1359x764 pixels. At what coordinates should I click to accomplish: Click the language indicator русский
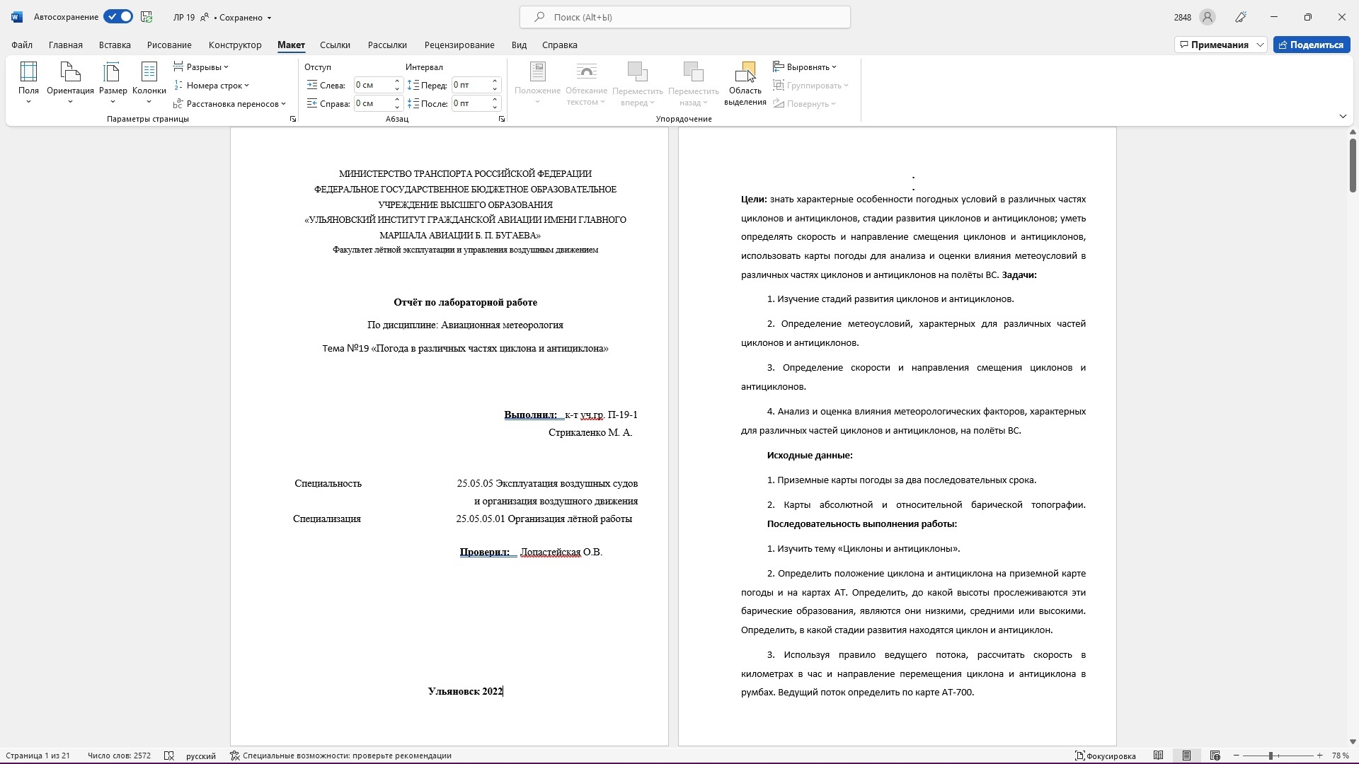click(x=201, y=756)
